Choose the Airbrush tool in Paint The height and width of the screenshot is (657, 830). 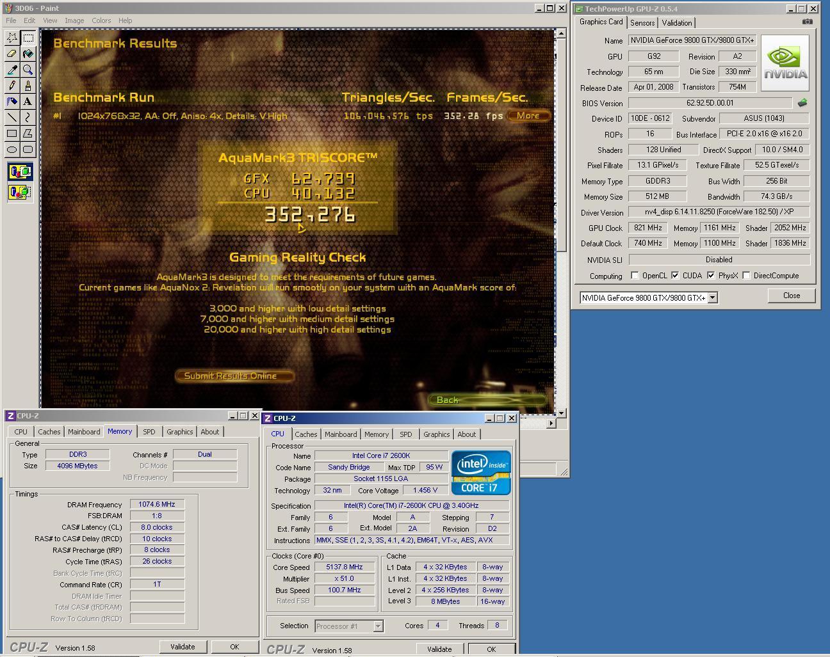12,102
